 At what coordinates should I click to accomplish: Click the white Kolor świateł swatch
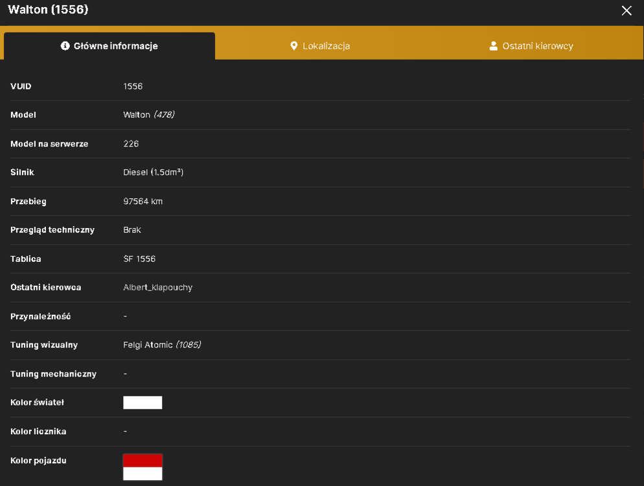143,402
